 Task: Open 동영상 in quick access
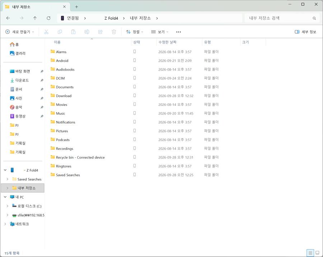click(18, 116)
